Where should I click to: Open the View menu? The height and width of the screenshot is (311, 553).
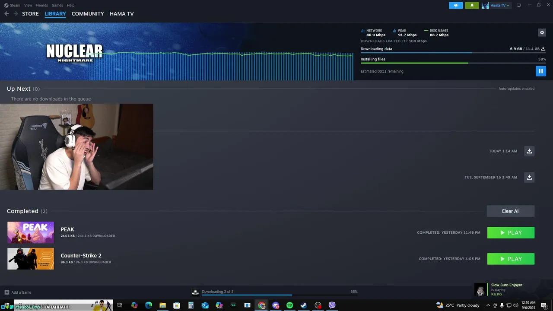pos(28,5)
